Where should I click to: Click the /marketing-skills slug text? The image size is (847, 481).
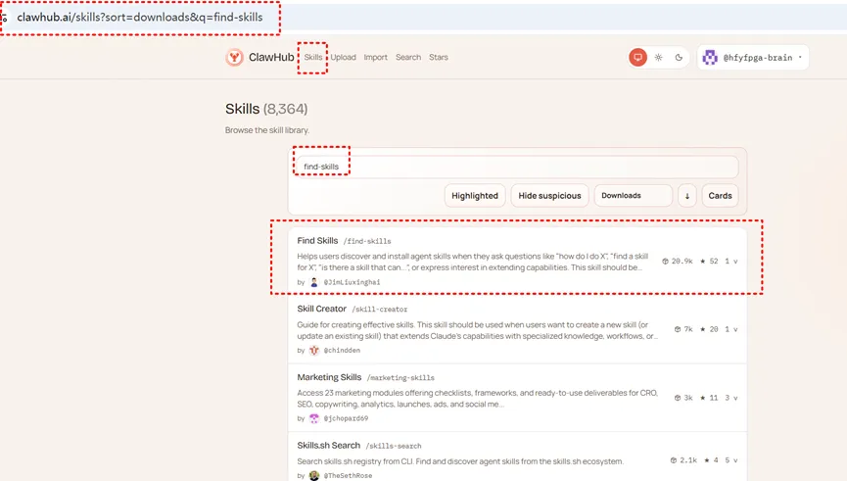point(400,378)
